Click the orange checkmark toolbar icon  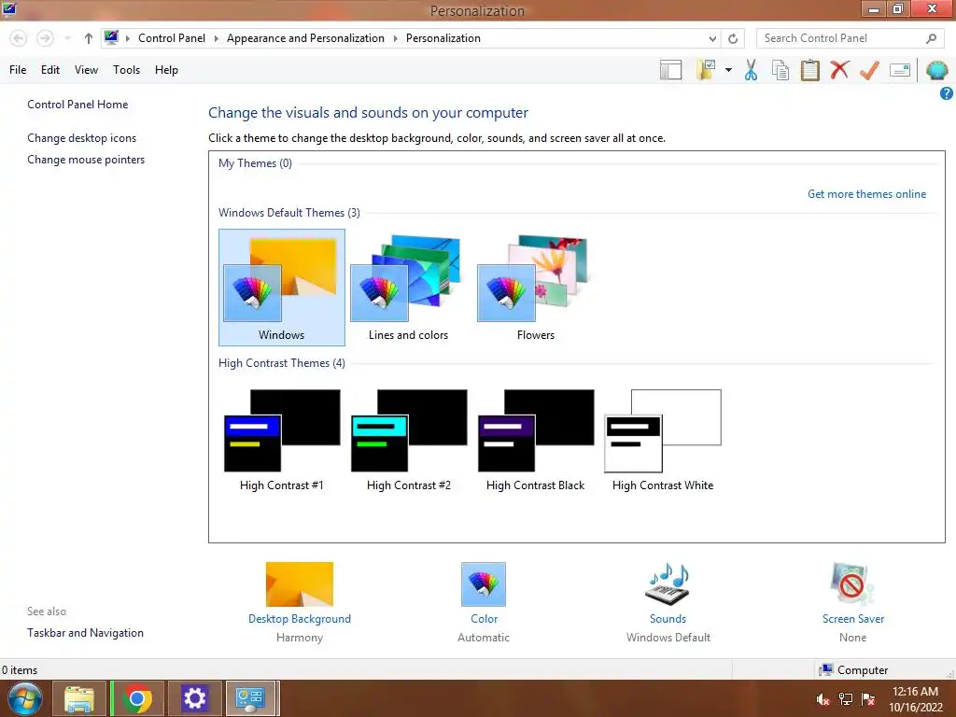[x=869, y=70]
